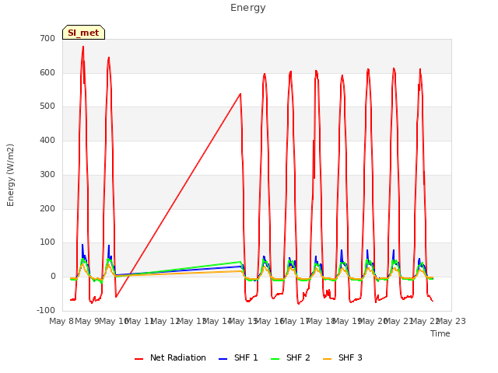Click the 700 y-axis tick label
The width and height of the screenshot is (498, 373).
[x=47, y=39]
